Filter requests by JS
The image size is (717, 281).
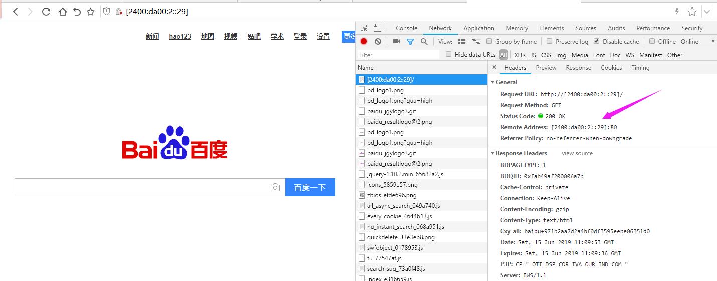coord(533,55)
